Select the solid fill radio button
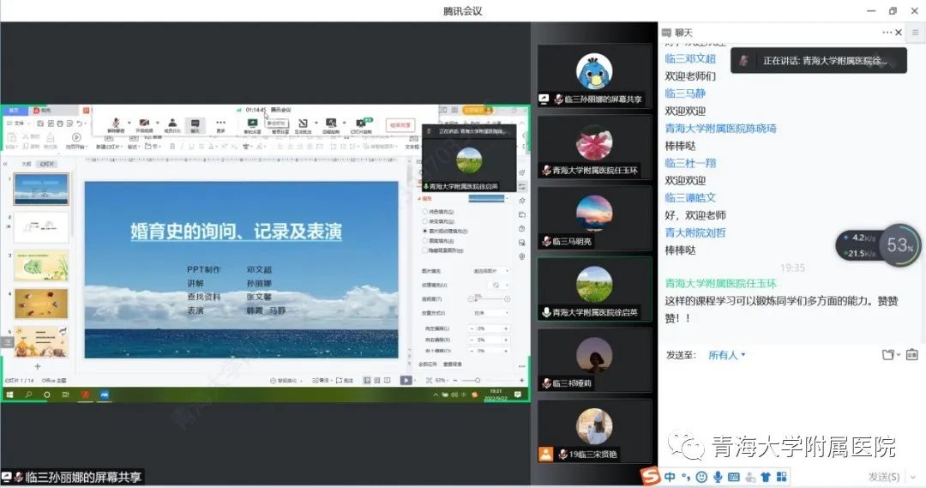This screenshot has height=488, width=926. (424, 212)
